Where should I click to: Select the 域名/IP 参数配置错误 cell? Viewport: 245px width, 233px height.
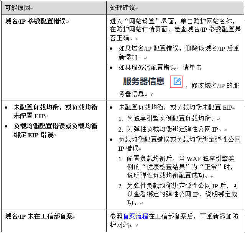54,58
